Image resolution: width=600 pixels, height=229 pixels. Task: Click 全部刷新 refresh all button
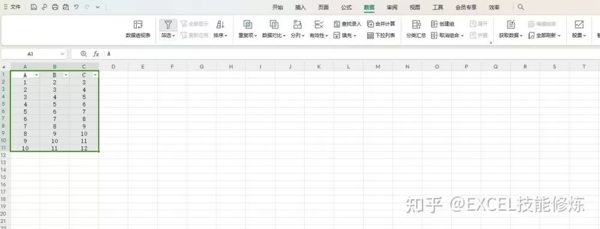545,35
